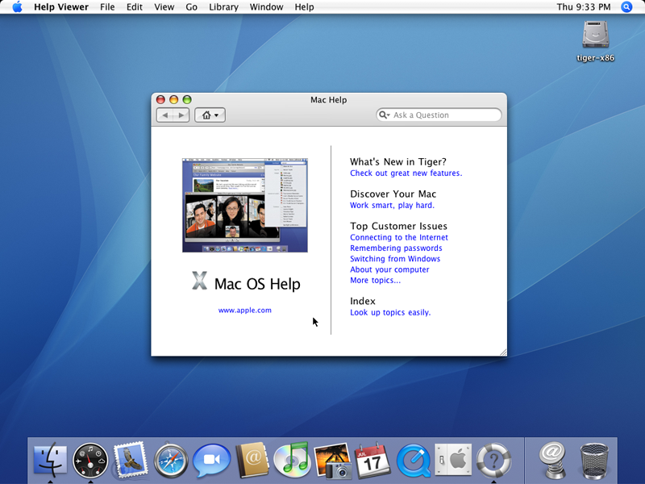Open the Library menu
The width and height of the screenshot is (645, 484).
[x=223, y=7]
